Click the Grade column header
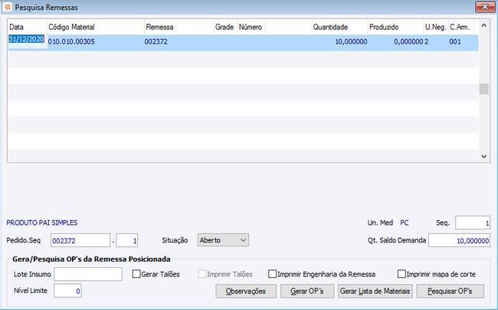Viewport: 498px width, 310px height. 225,27
